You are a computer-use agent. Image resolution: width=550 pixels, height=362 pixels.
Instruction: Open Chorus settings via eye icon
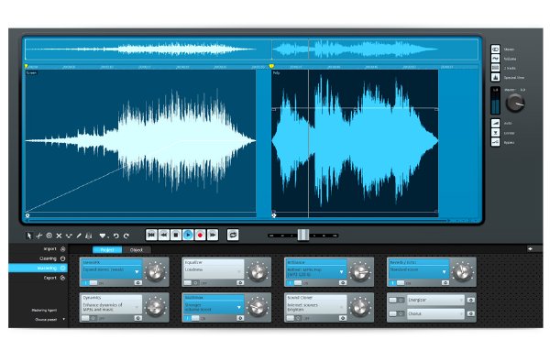point(471,313)
